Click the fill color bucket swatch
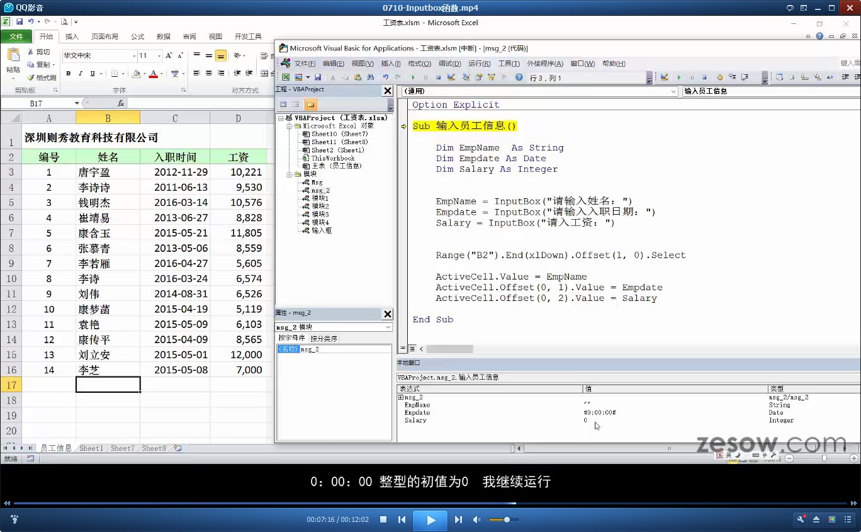This screenshot has width=861, height=532. (136, 74)
